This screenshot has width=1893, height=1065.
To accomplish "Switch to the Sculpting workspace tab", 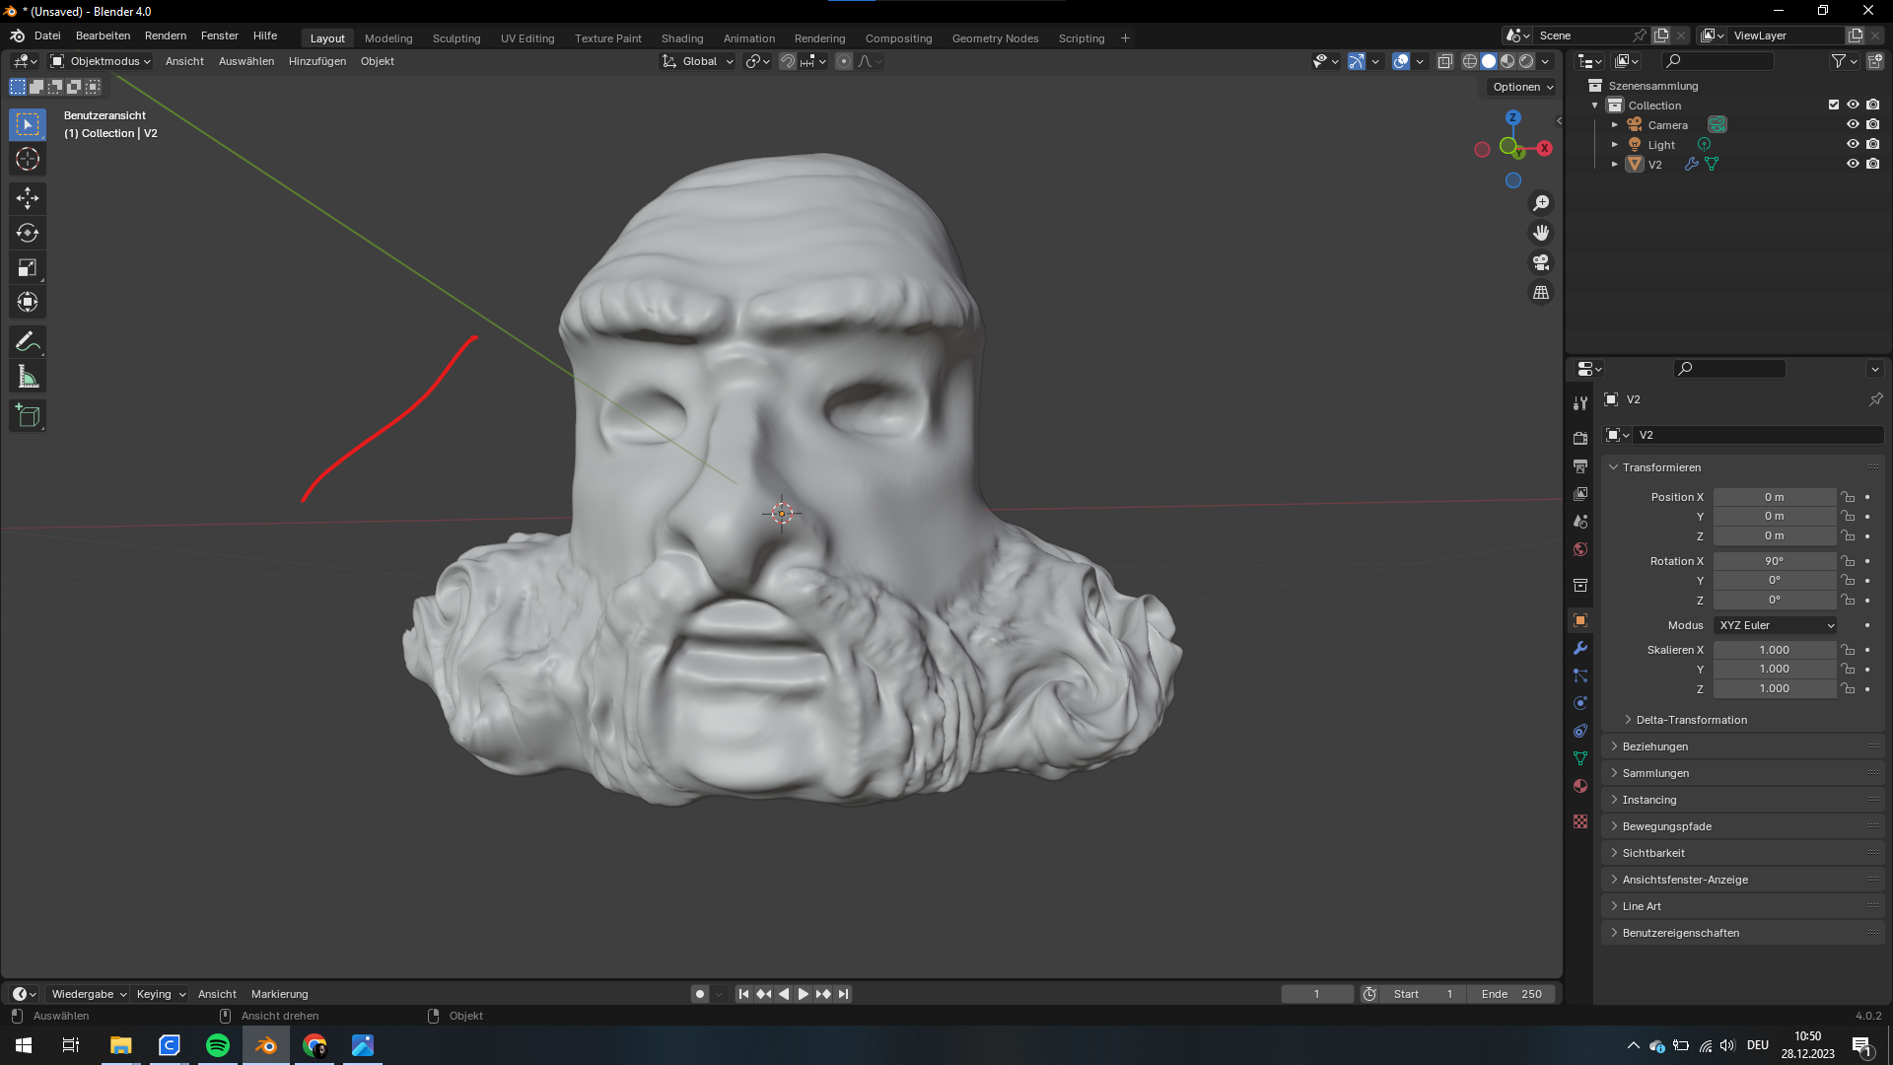I will point(456,38).
